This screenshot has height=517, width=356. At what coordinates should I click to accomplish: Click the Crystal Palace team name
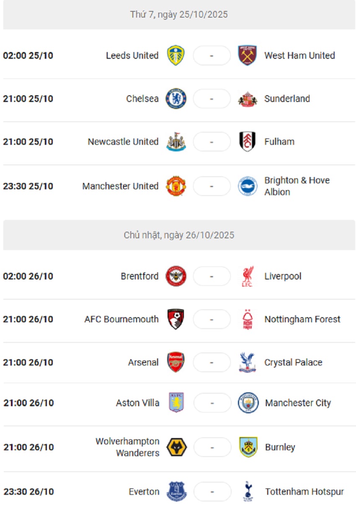tap(293, 362)
